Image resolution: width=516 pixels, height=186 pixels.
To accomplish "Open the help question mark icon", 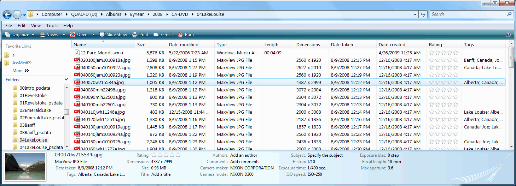I will (x=508, y=35).
